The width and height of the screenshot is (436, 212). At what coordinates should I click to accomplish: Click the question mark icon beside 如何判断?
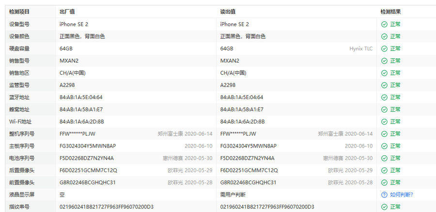point(384,195)
